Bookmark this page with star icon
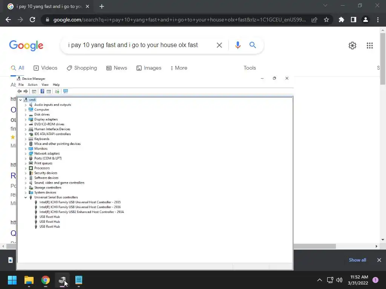 pos(326,20)
